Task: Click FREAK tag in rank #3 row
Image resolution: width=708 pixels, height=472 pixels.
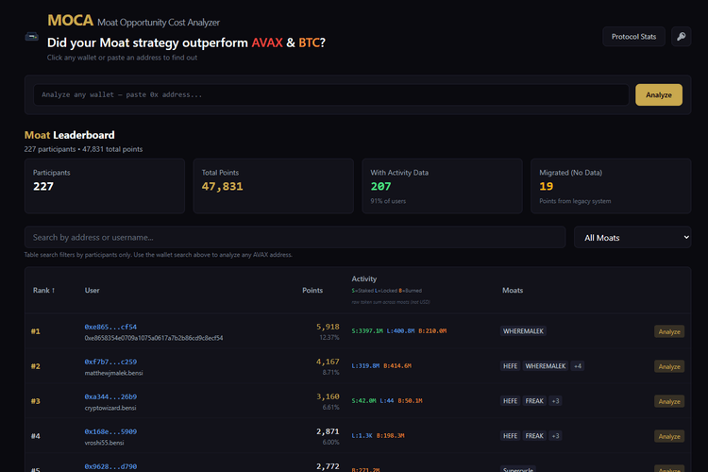Action: [x=534, y=400]
